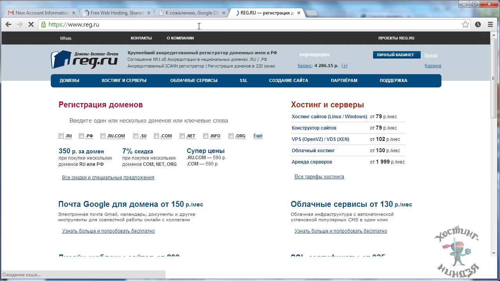This screenshot has width=500, height=281.
Task: Tick the .RU.COM domain checkbox
Action: pyautogui.click(x=103, y=136)
